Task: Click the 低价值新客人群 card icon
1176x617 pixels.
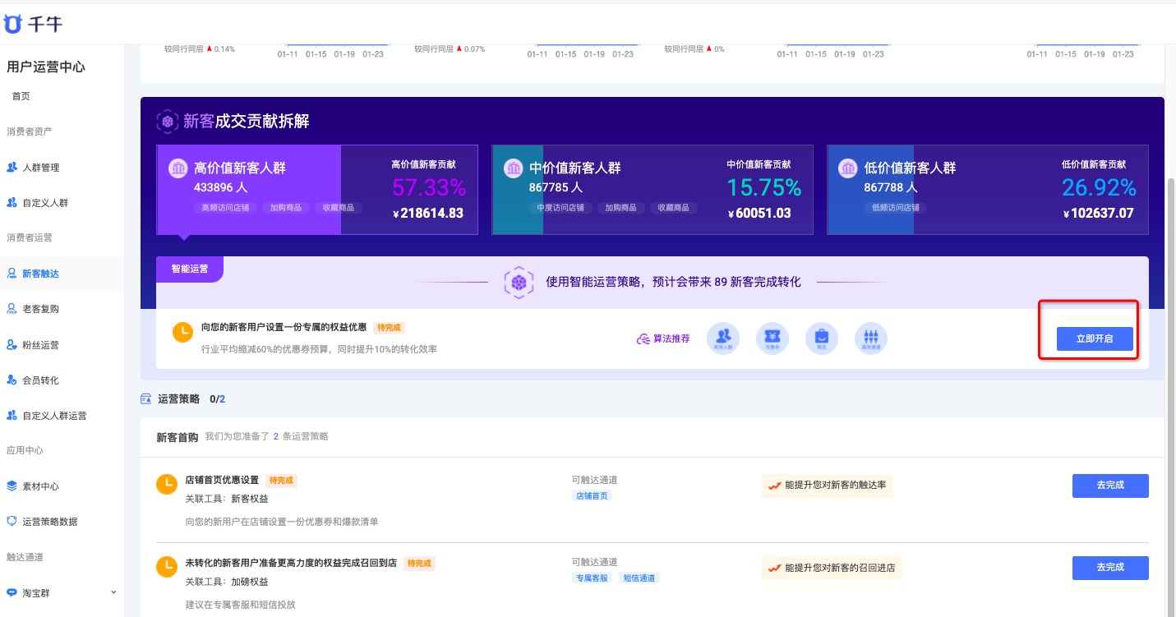Action: [848, 168]
